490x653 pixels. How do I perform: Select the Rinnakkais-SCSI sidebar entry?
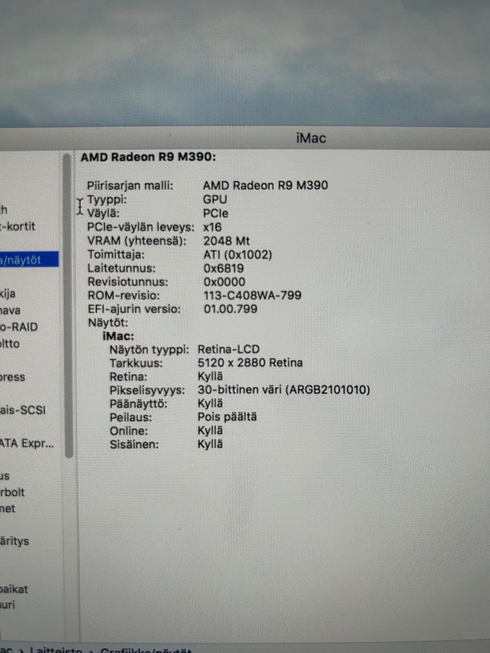pyautogui.click(x=22, y=410)
